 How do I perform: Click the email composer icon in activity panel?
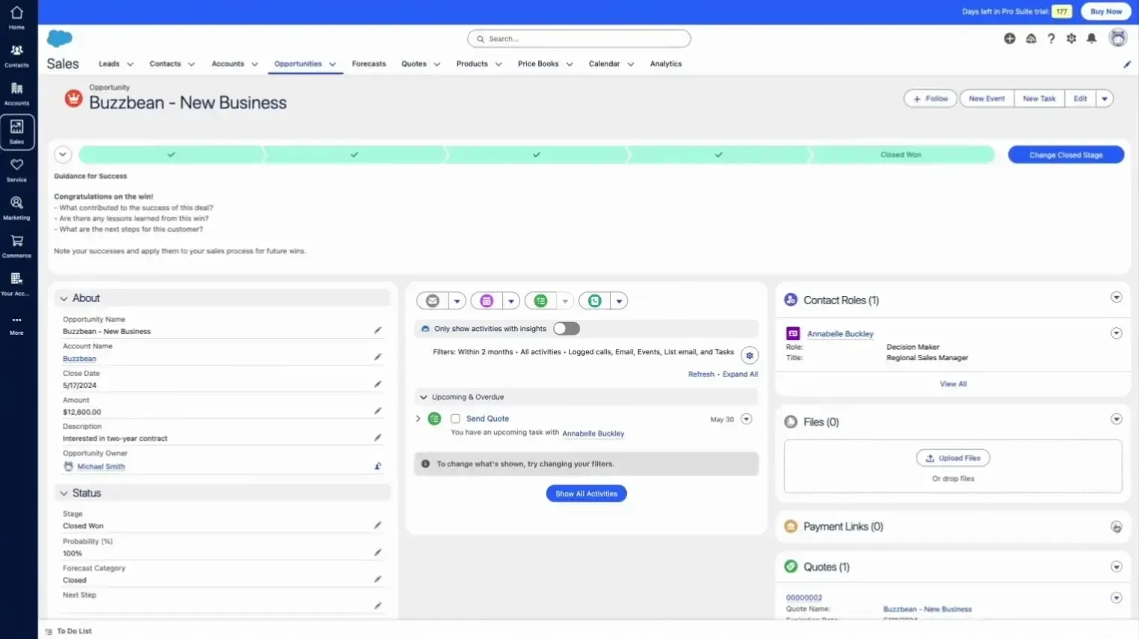tap(433, 300)
